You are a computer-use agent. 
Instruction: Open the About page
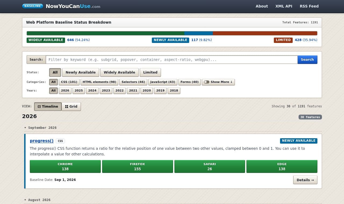pos(262,6)
